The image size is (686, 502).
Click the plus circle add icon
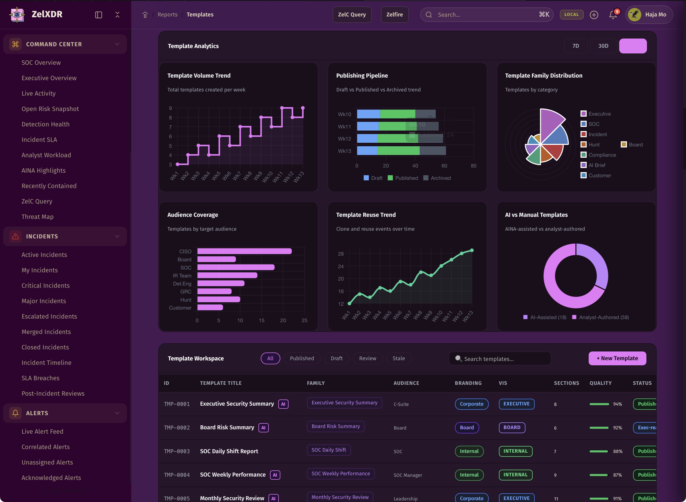[x=594, y=15]
